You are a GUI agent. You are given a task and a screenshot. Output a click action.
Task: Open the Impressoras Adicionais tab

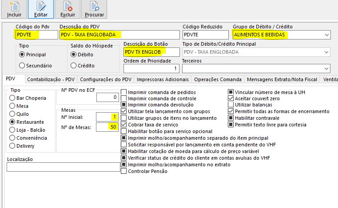(163, 79)
